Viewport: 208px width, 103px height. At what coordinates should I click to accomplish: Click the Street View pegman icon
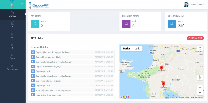(200, 77)
